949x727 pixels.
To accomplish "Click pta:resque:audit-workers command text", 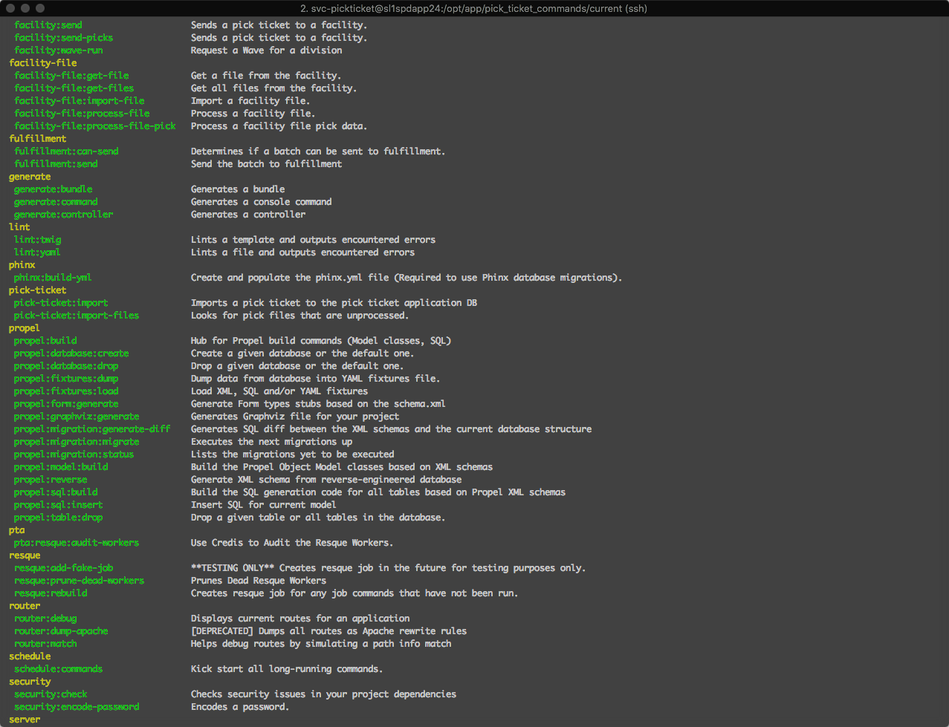I will point(77,543).
